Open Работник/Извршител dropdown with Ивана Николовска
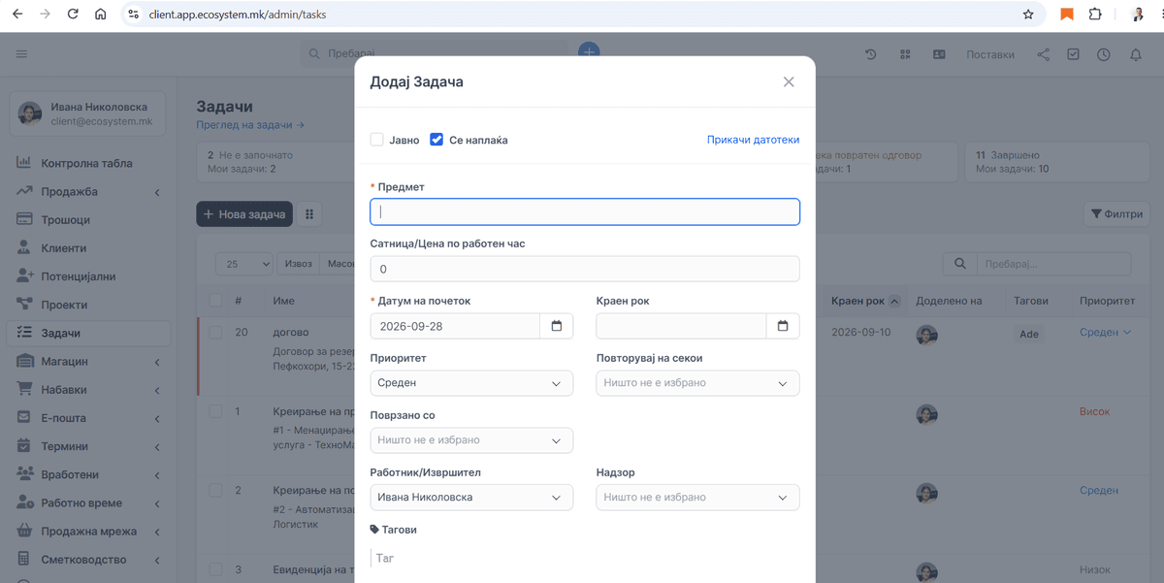The image size is (1164, 583). point(471,498)
